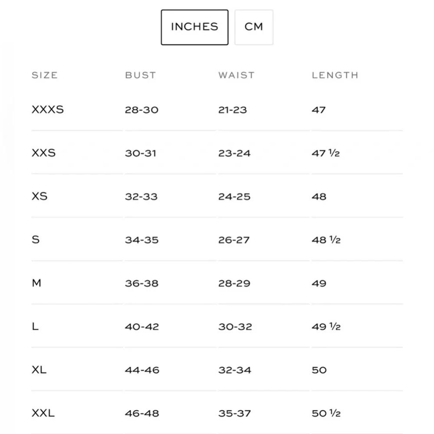
Task: Select the XXS size row label
Action: pyautogui.click(x=44, y=153)
